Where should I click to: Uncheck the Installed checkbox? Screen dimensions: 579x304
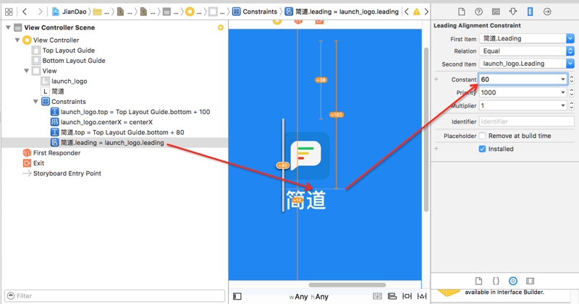(x=482, y=149)
